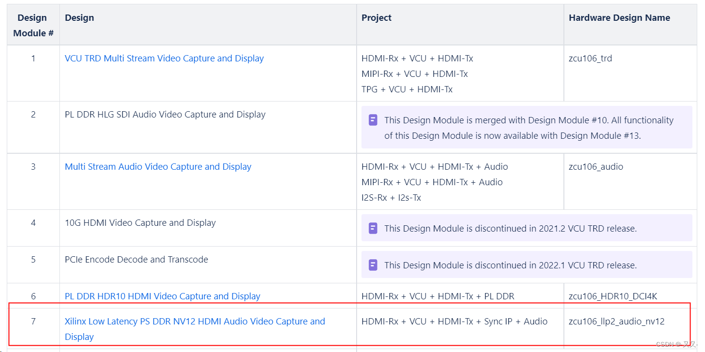The height and width of the screenshot is (352, 705).
Task: Select zcu106_llp2_audio_nv12 hardware design name
Action: click(617, 322)
